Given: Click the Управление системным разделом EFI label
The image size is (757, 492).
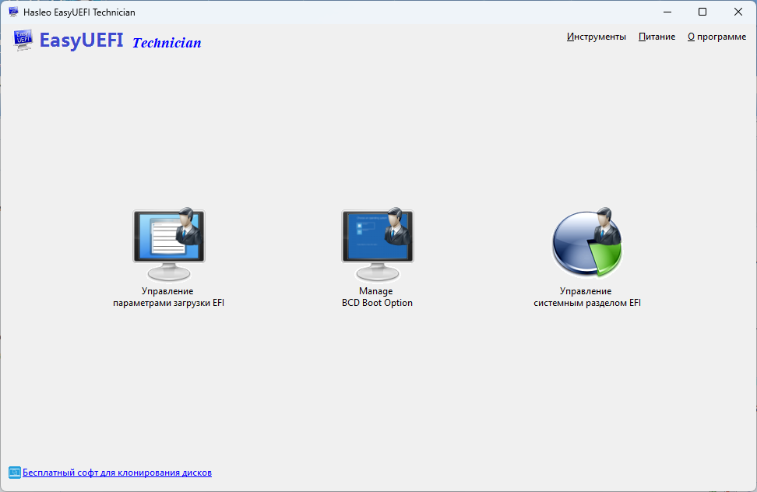Looking at the screenshot, I should [x=586, y=297].
